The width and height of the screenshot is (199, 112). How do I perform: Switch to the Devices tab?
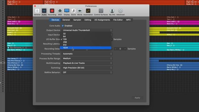[x=55, y=20]
